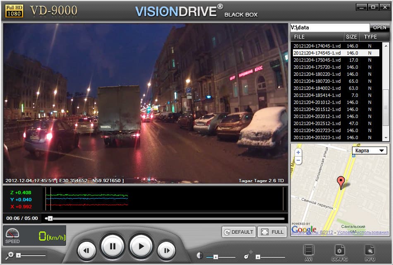Minimize the VisionDrive window
Image resolution: width=393 pixels, height=265 pixels.
click(x=362, y=7)
